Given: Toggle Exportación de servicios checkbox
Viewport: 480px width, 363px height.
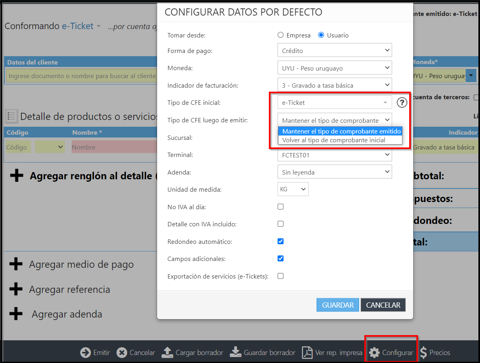Looking at the screenshot, I should pyautogui.click(x=281, y=276).
